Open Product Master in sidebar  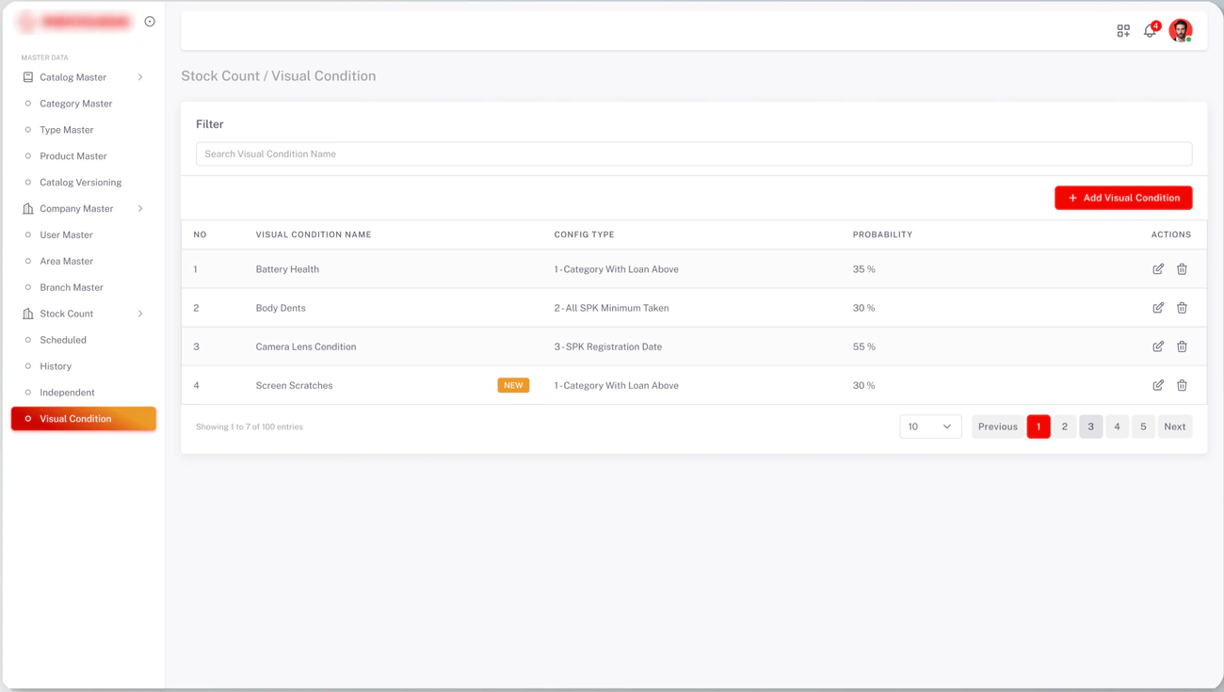[73, 156]
